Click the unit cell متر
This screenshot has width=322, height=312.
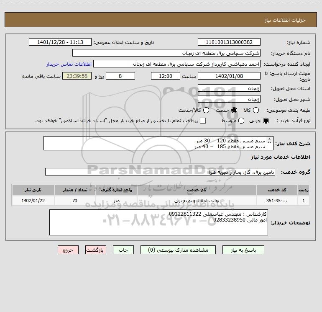click(116, 201)
